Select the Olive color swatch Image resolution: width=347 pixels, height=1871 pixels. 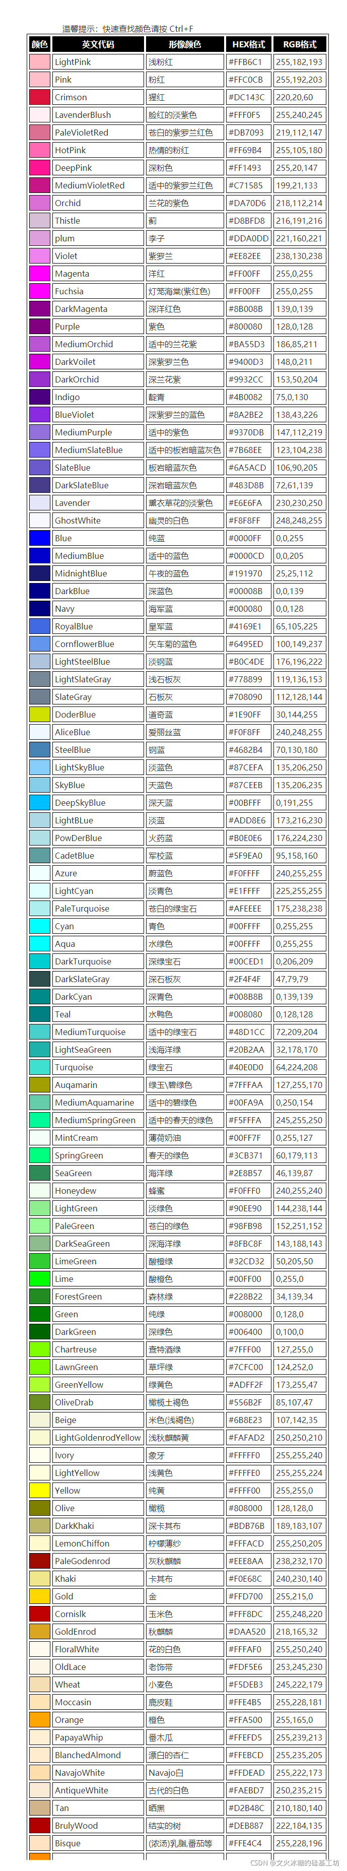click(x=39, y=1508)
